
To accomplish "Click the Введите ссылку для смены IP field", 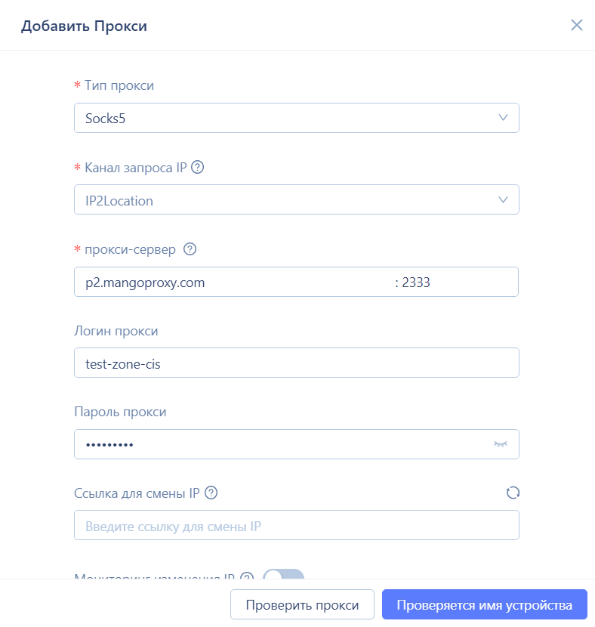I will point(296,524).
